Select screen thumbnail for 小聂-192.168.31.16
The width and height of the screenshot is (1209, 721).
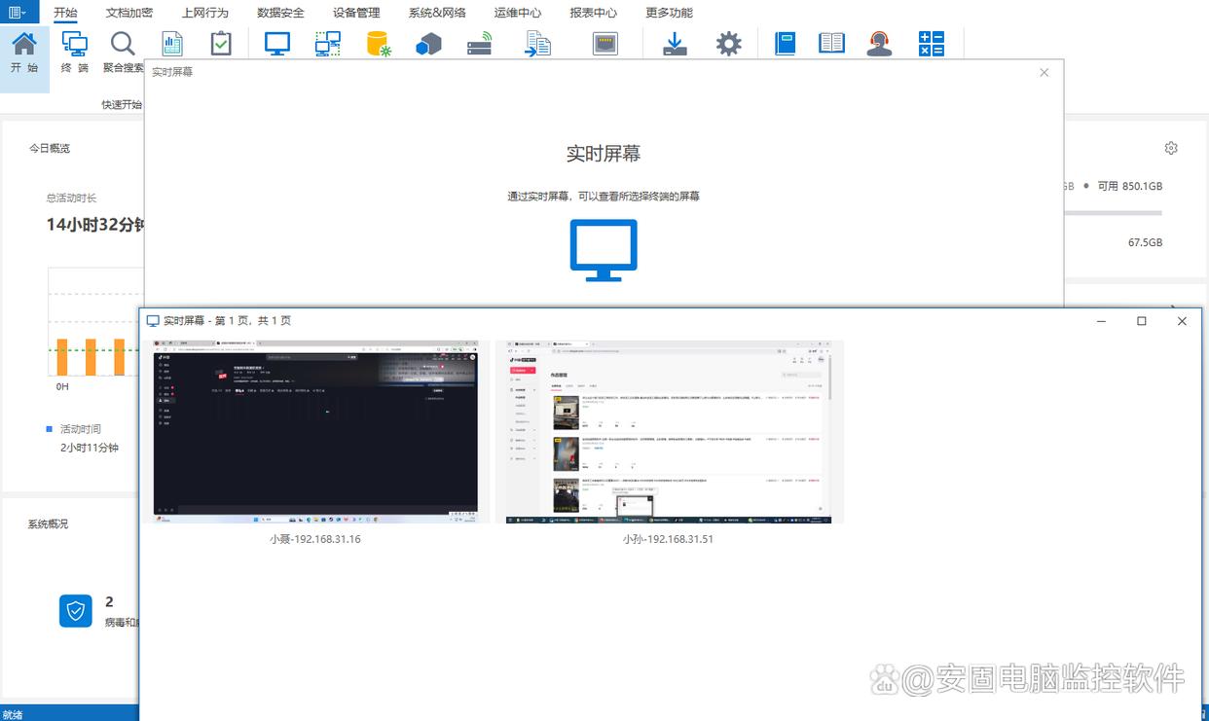pyautogui.click(x=315, y=431)
